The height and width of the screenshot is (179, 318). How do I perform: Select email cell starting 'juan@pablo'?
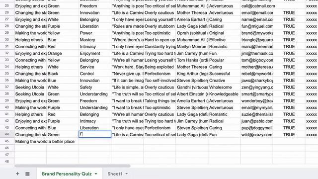[x=257, y=121]
